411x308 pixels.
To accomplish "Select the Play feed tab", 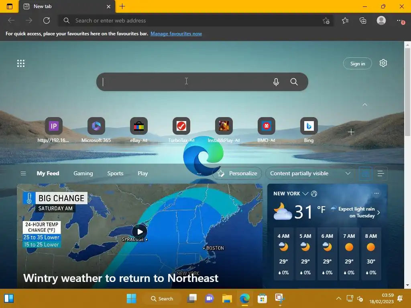I will pyautogui.click(x=143, y=173).
